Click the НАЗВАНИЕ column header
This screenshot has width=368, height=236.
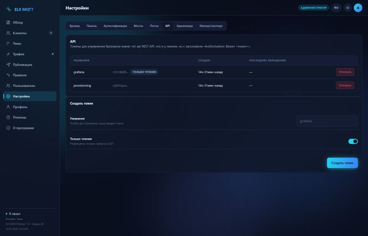[81, 60]
